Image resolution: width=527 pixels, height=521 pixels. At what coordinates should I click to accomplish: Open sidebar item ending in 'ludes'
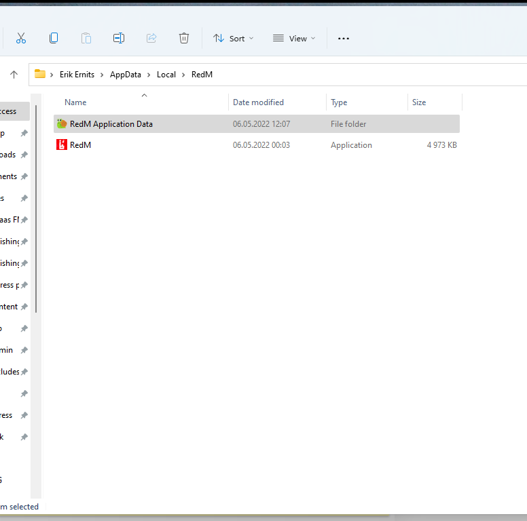point(15,372)
